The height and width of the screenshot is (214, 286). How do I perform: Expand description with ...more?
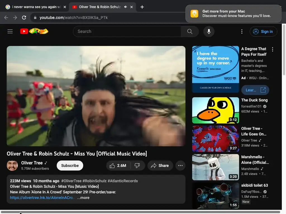(83, 198)
